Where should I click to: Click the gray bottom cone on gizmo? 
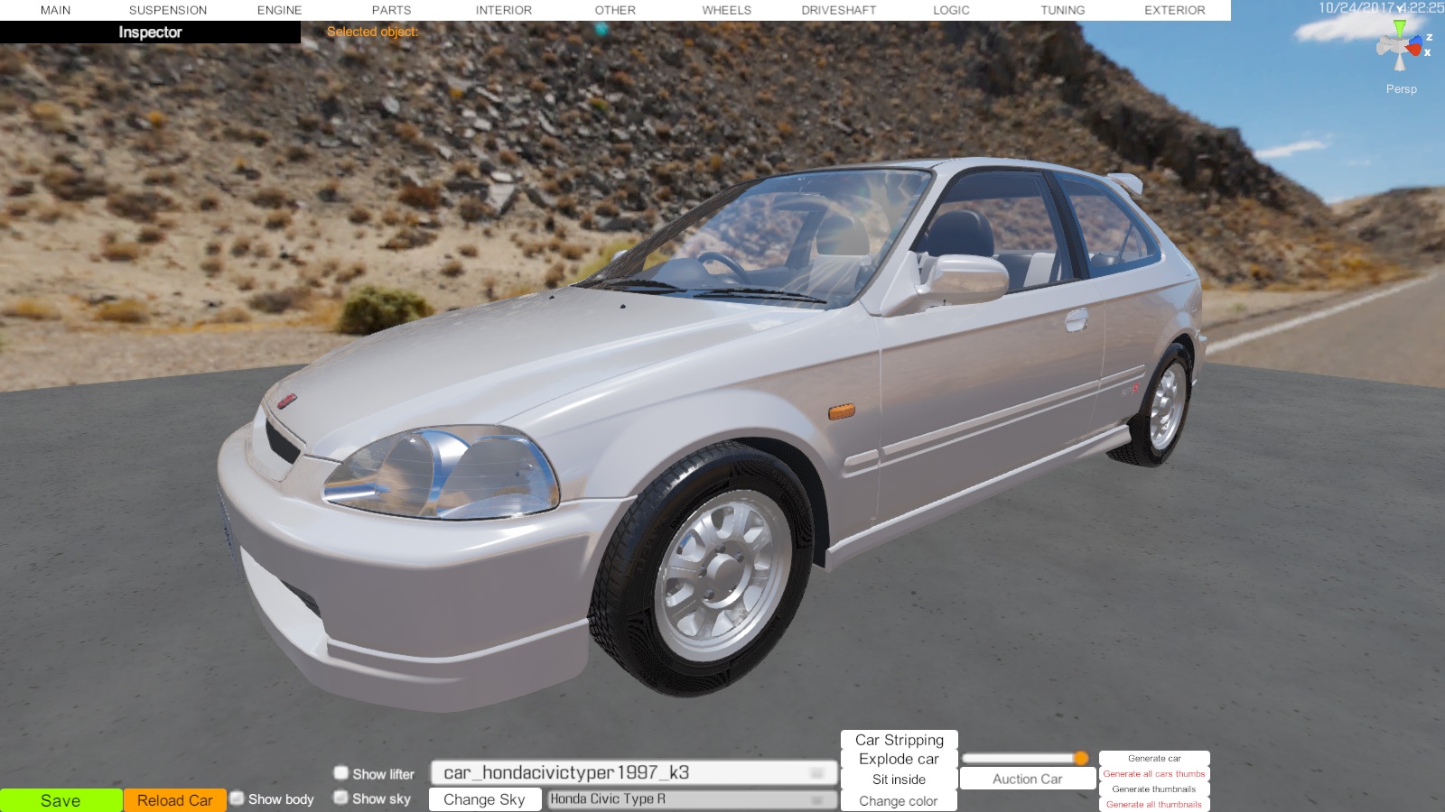point(1400,63)
